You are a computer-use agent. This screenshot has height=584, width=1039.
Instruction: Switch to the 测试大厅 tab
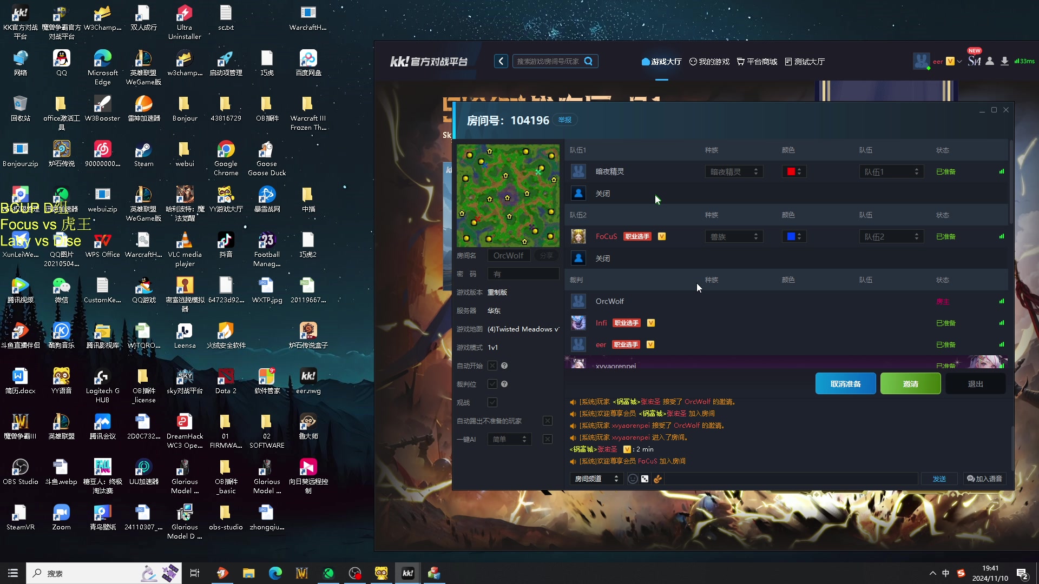pyautogui.click(x=805, y=62)
